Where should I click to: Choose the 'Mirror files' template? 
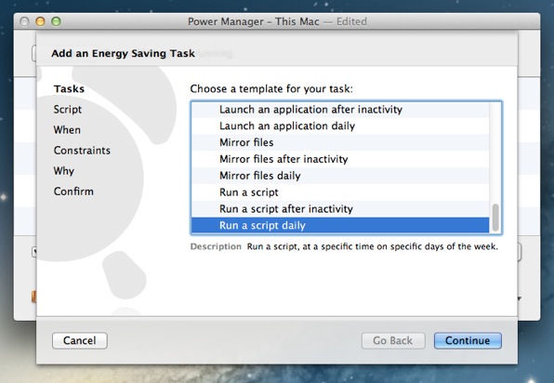point(340,143)
